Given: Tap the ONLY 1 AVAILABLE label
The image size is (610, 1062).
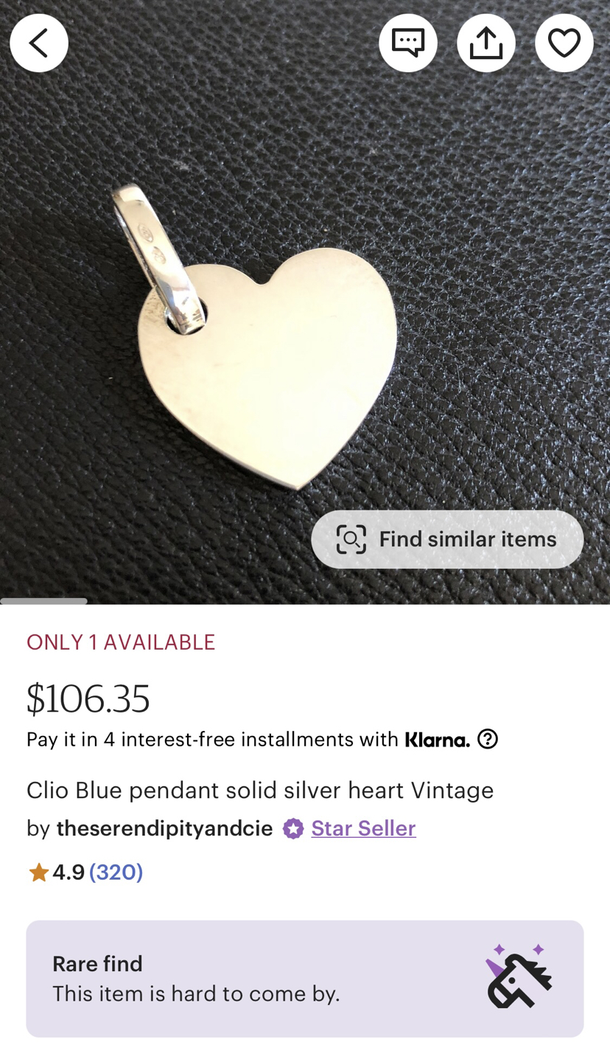Looking at the screenshot, I should click(121, 642).
